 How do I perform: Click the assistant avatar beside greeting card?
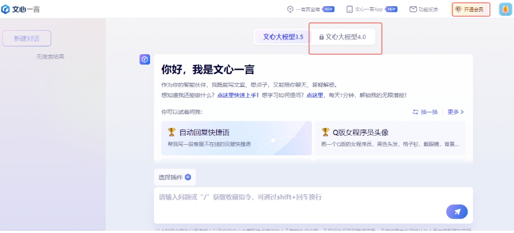coord(144,60)
